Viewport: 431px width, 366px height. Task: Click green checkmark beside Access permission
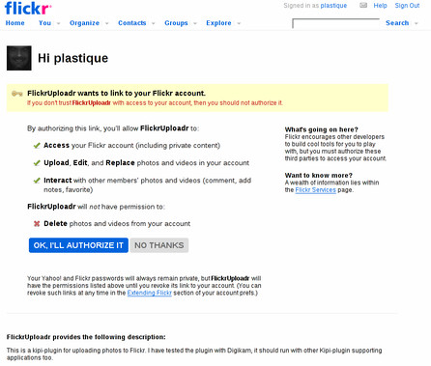pos(37,146)
